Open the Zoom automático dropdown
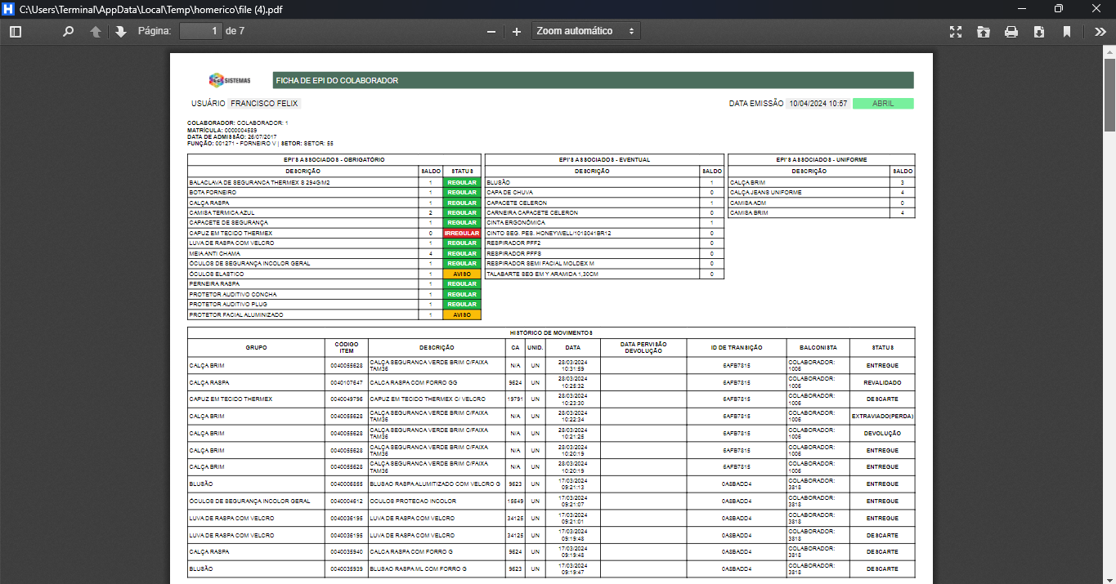1116x584 pixels. tap(585, 31)
